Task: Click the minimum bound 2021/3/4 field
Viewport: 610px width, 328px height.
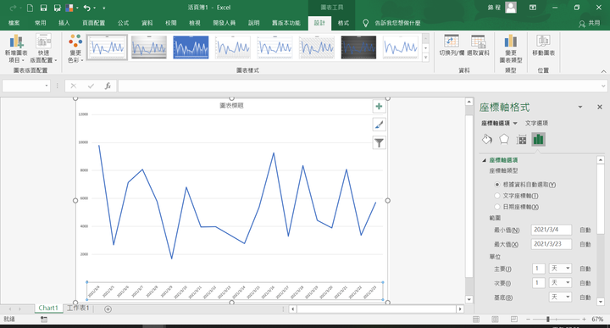Action: (x=552, y=230)
